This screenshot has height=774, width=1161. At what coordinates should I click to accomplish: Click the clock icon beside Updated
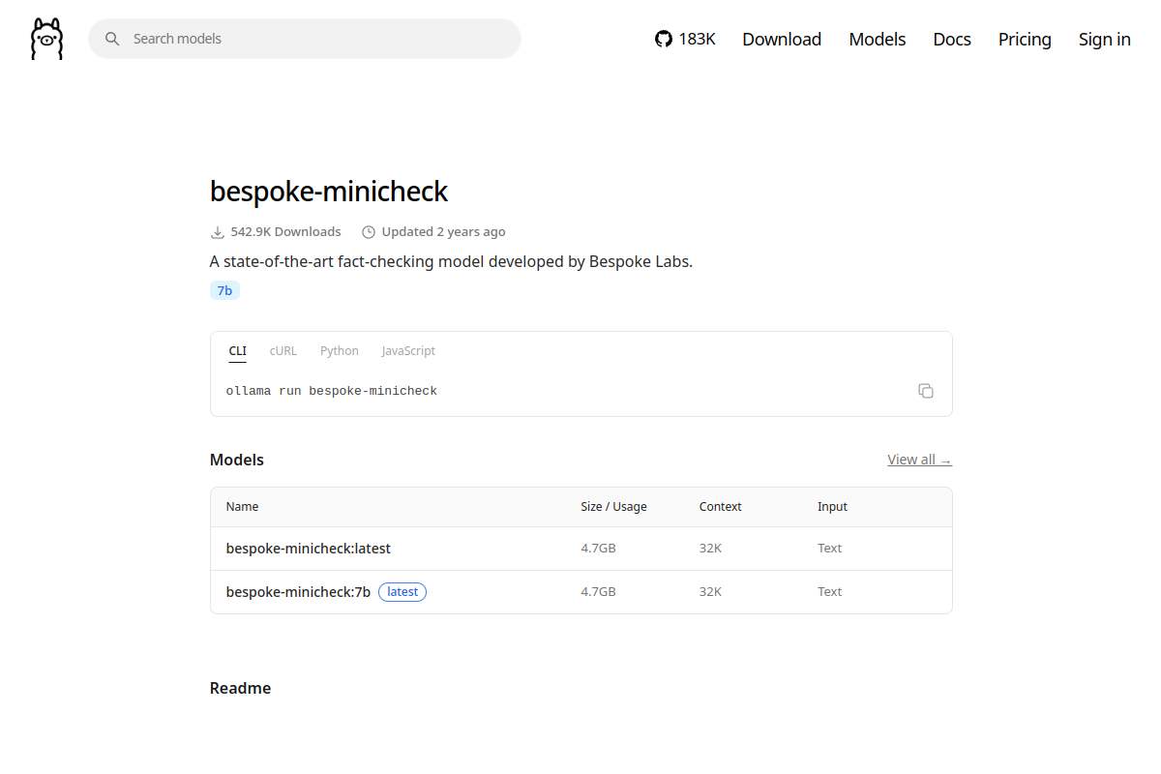[x=369, y=232]
